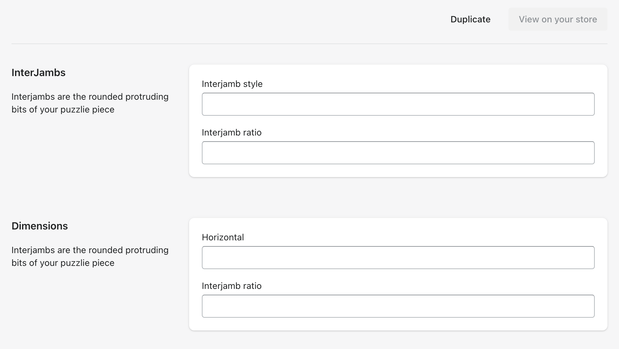Image resolution: width=619 pixels, height=349 pixels.
Task: Click the Horizontal field label
Action: tap(223, 237)
